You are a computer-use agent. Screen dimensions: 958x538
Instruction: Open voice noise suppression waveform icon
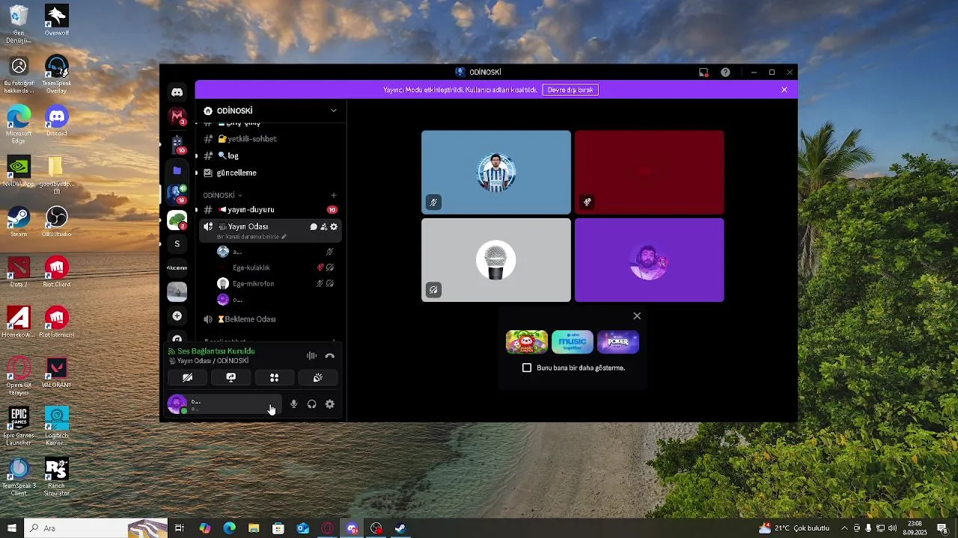[x=311, y=356]
